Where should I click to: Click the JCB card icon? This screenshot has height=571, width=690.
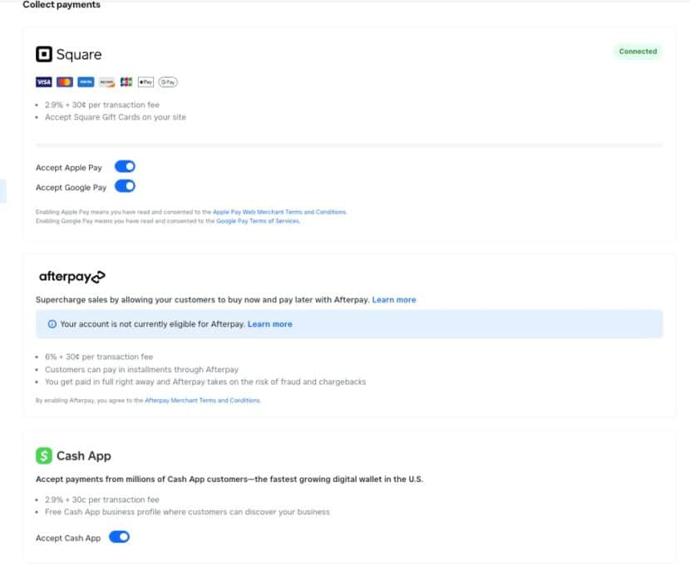click(x=126, y=82)
